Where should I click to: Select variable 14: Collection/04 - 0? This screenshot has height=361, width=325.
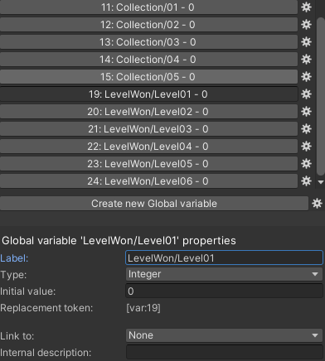(148, 60)
